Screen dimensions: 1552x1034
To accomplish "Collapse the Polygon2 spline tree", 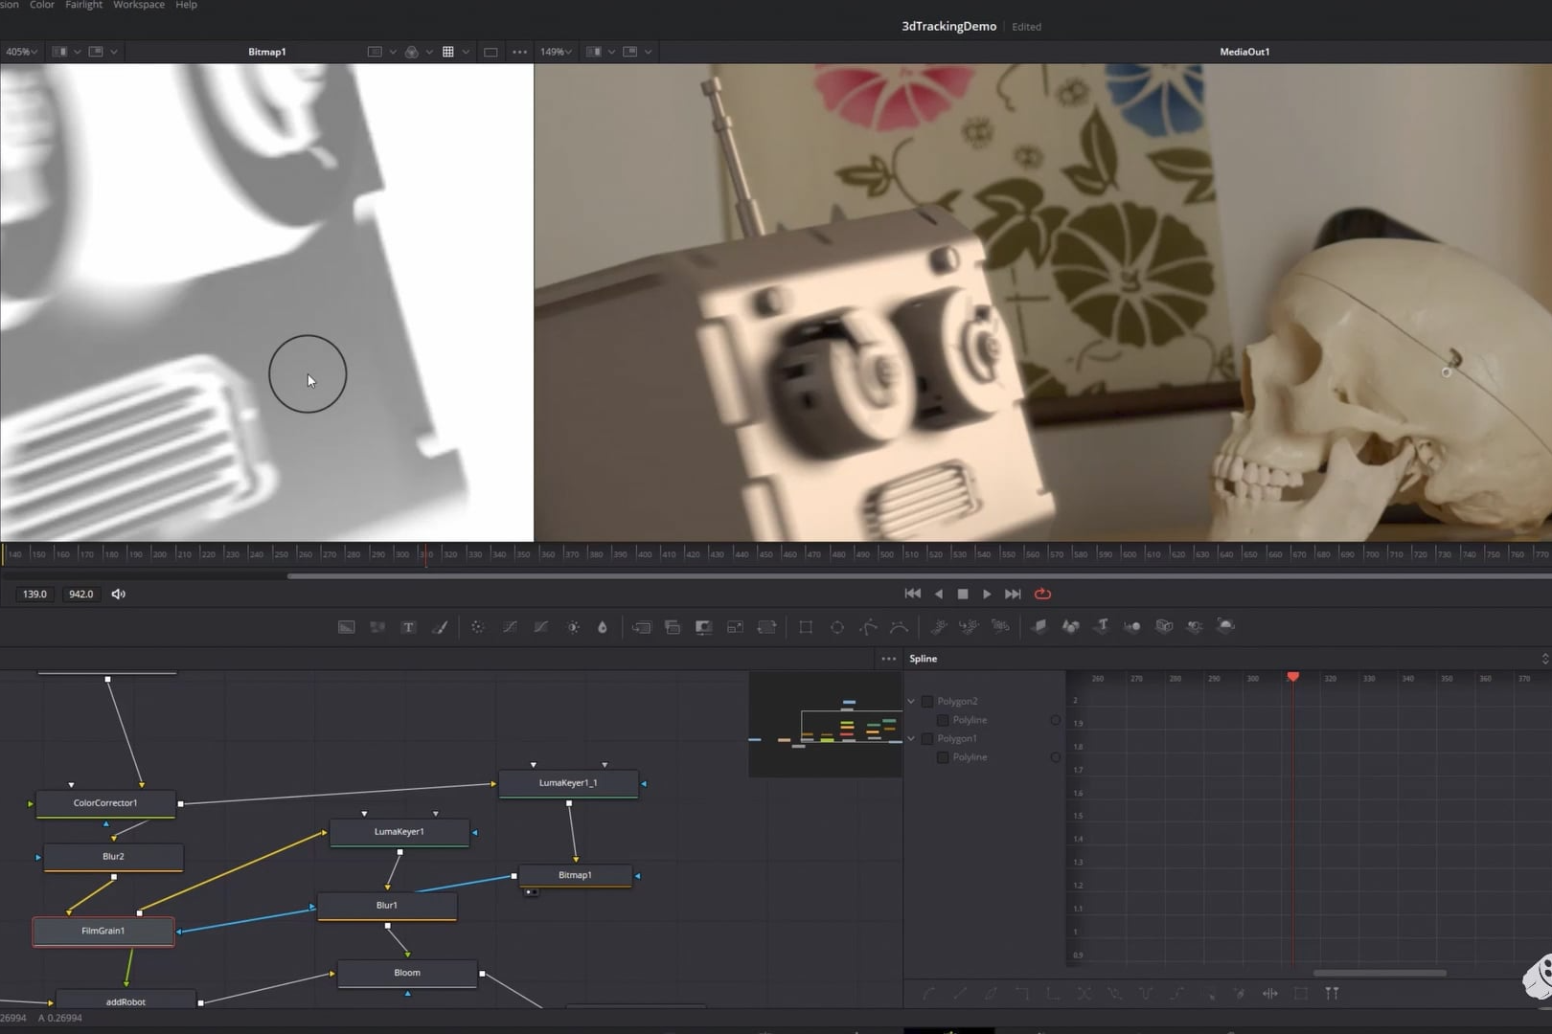I will tap(912, 702).
